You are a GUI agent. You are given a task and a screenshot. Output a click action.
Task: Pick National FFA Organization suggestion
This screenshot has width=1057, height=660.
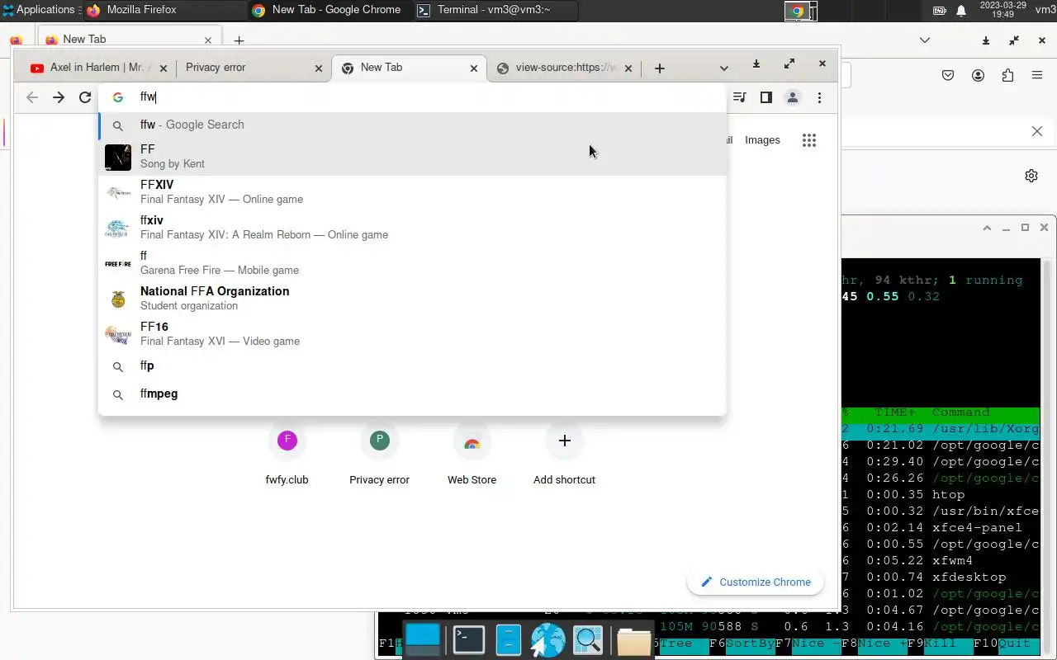(413, 299)
